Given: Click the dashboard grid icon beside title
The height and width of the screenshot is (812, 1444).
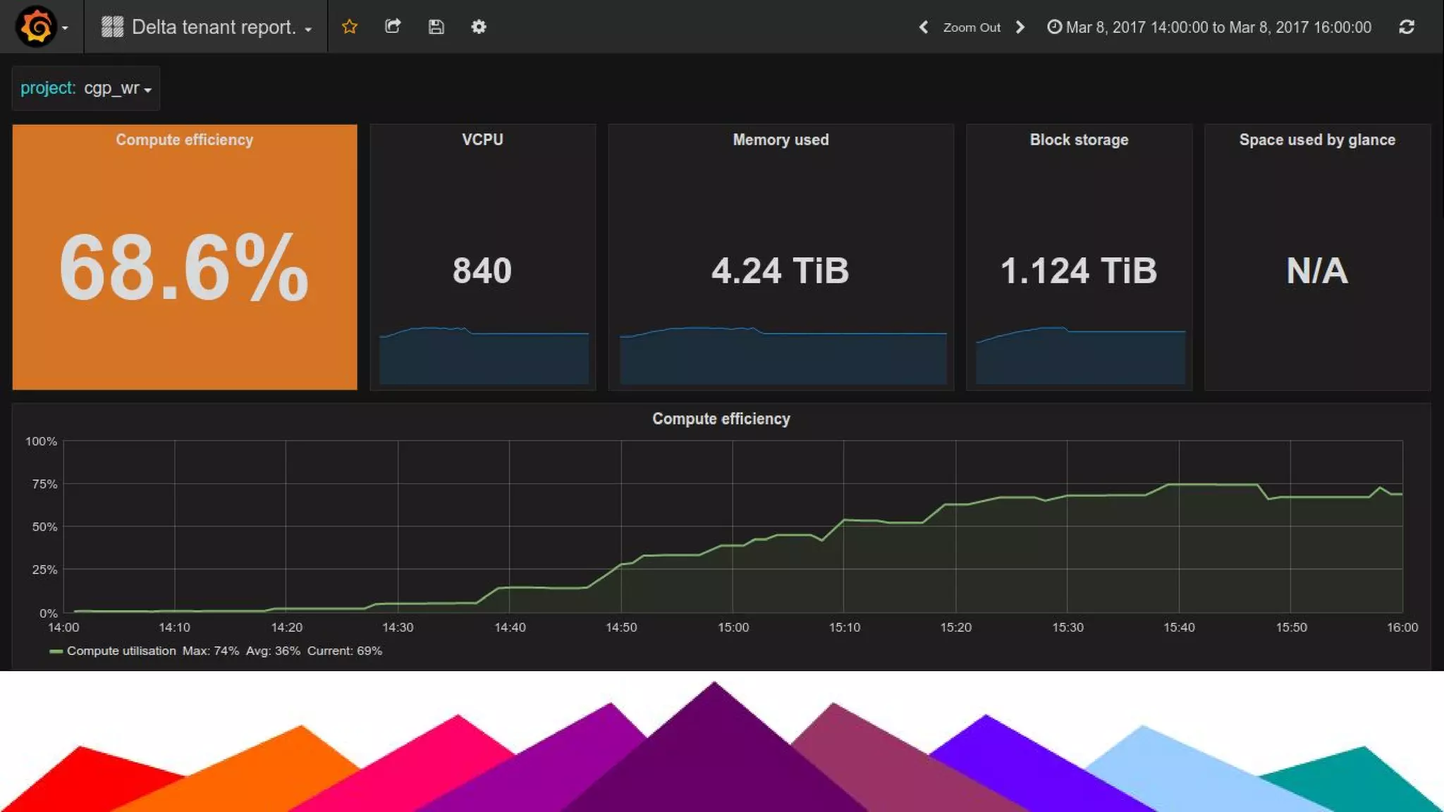Looking at the screenshot, I should 112,27.
